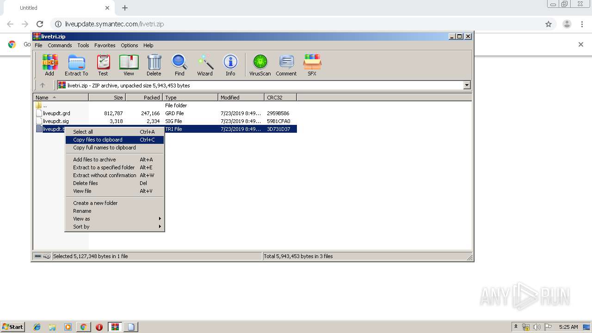Sort by Name column header

tap(61, 98)
